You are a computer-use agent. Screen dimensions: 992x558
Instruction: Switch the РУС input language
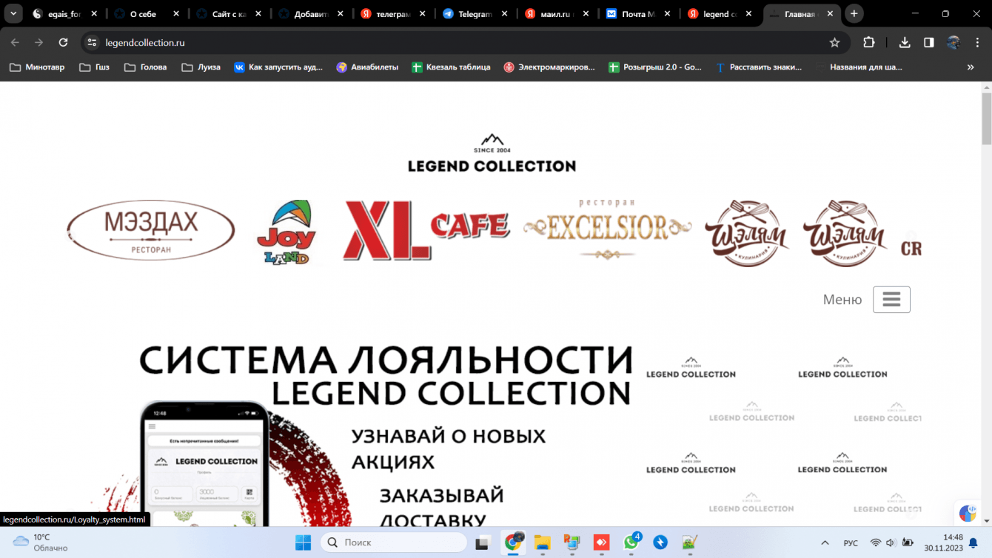851,542
